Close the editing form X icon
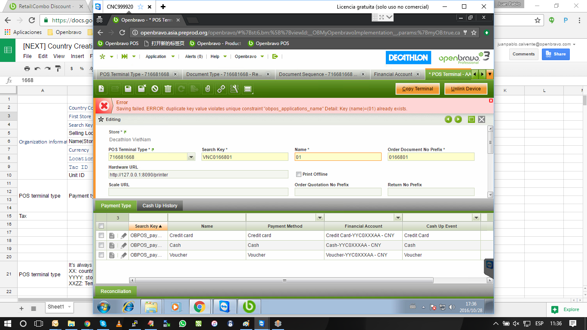Screen dimensions: 587x330 click(482, 119)
